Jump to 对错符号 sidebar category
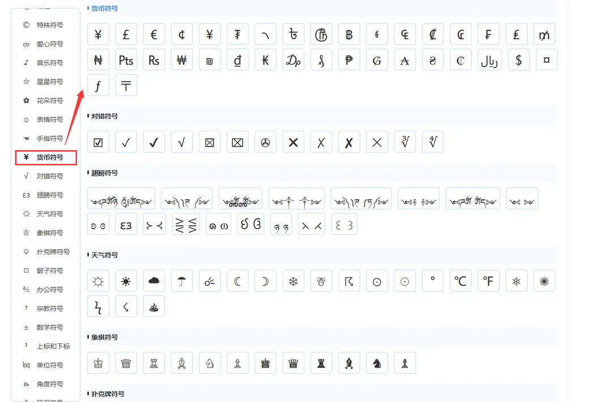The image size is (612, 402). (x=45, y=176)
